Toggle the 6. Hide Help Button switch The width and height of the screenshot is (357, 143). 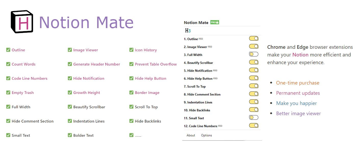(254, 78)
